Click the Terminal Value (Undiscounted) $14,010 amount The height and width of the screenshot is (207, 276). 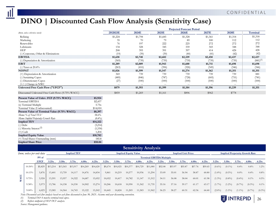pyautogui.click(x=97, y=108)
